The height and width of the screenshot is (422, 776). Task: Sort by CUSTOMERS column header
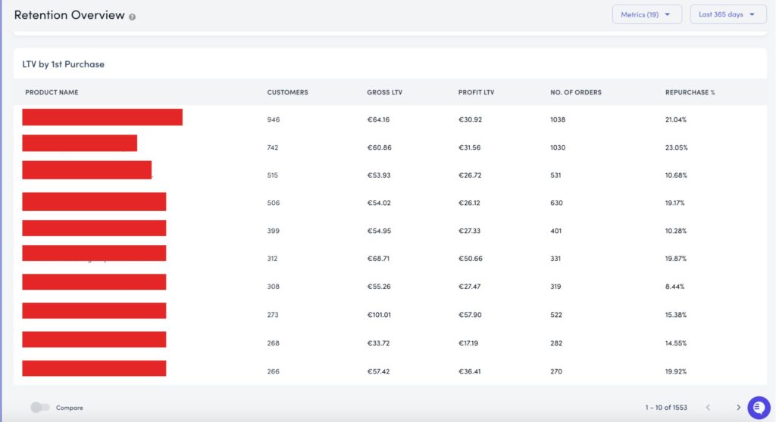[x=287, y=92]
